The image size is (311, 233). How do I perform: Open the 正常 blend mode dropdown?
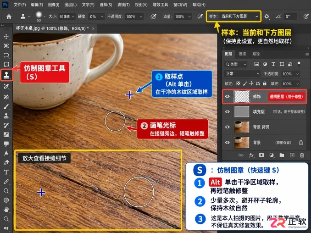242,74
